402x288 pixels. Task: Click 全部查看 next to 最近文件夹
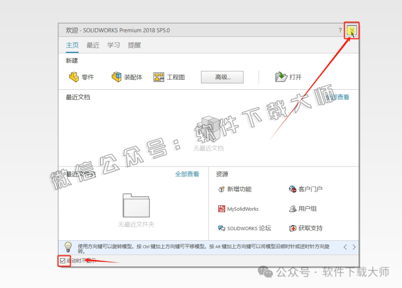(187, 174)
